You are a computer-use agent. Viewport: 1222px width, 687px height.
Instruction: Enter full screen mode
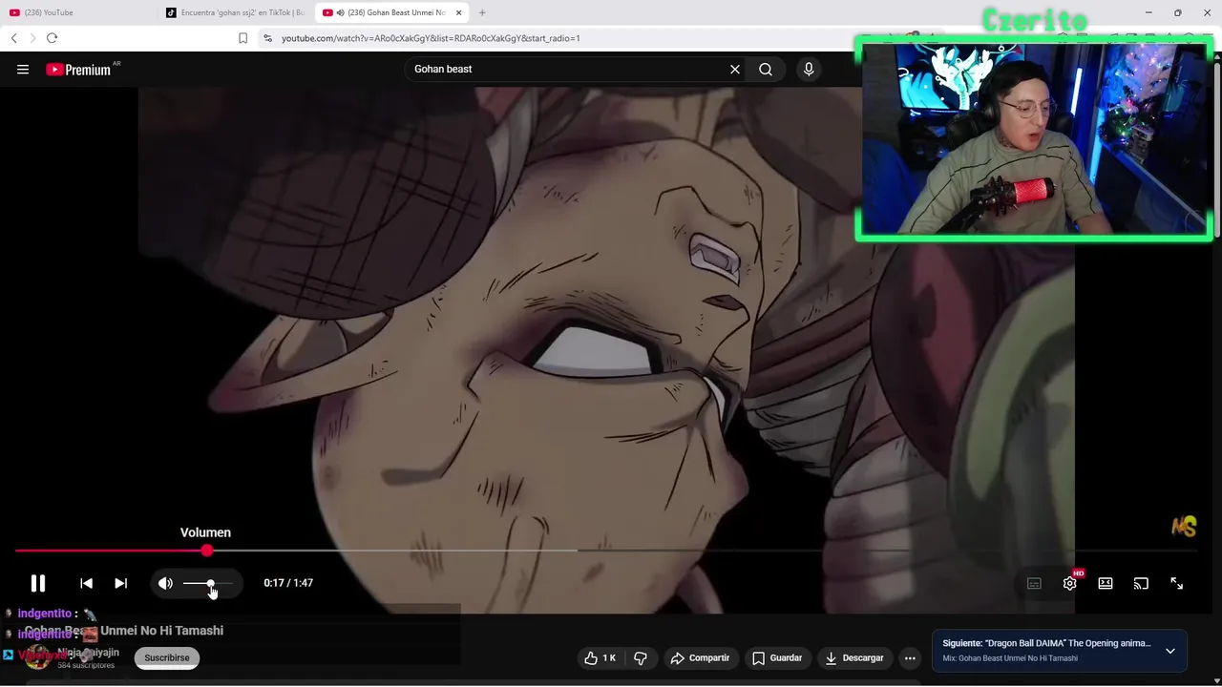pos(1177,583)
